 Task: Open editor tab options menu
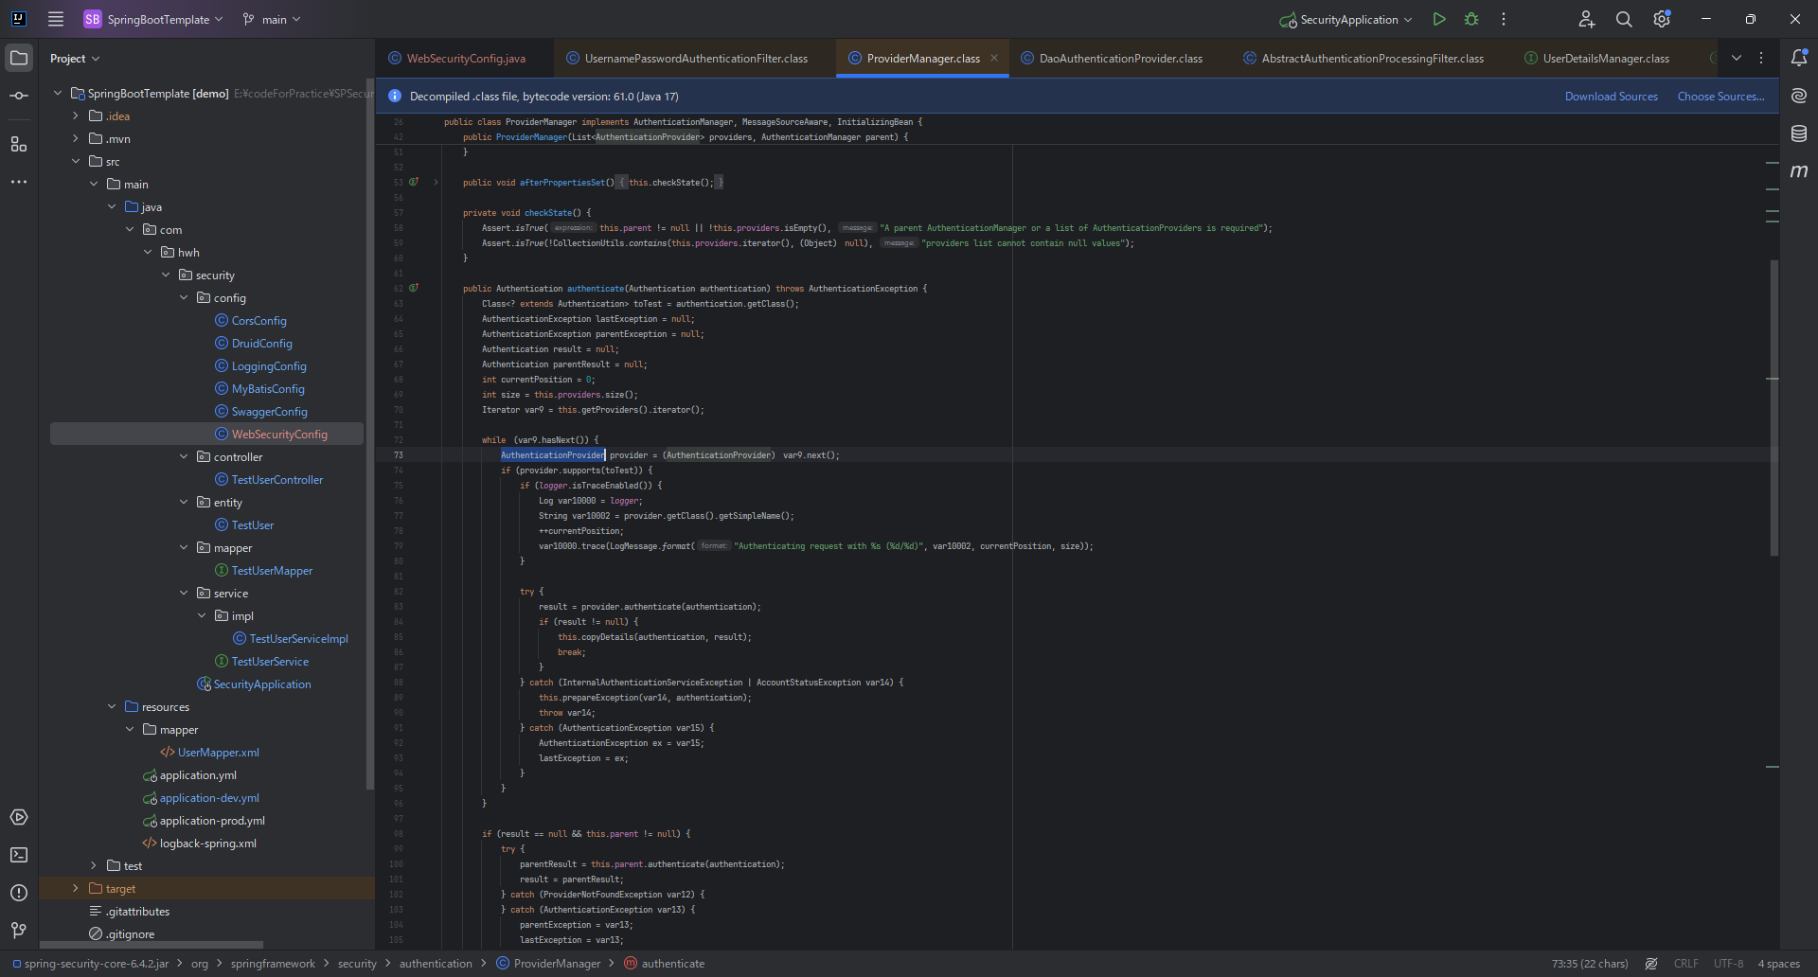pyautogui.click(x=1761, y=58)
